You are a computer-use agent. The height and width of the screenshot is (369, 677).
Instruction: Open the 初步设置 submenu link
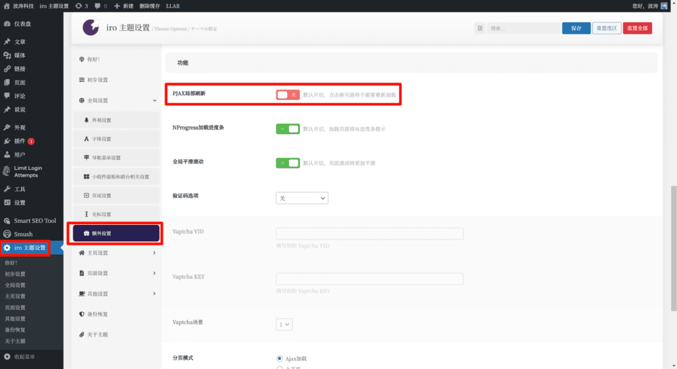click(x=15, y=274)
